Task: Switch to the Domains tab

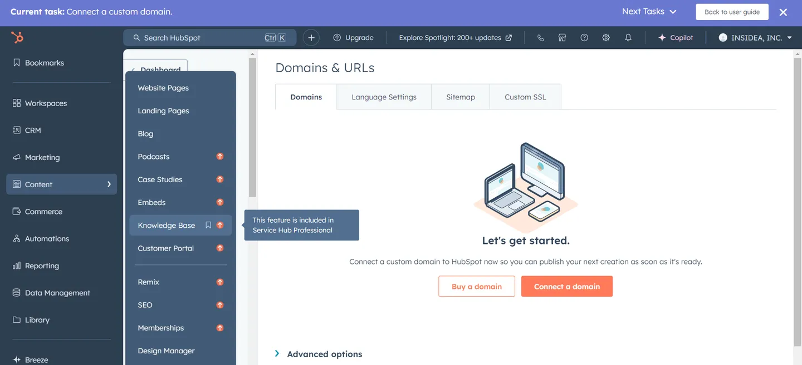Action: tap(306, 97)
